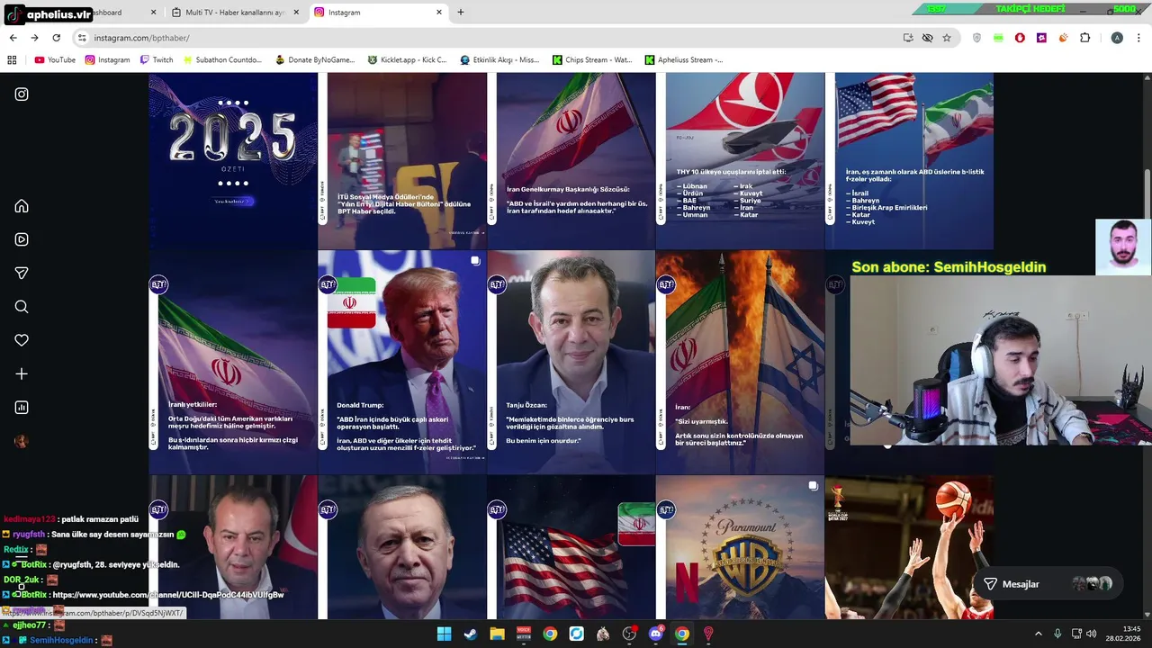Show hidden system tray icons chevron
Viewport: 1152px width, 648px height.
(1038, 634)
